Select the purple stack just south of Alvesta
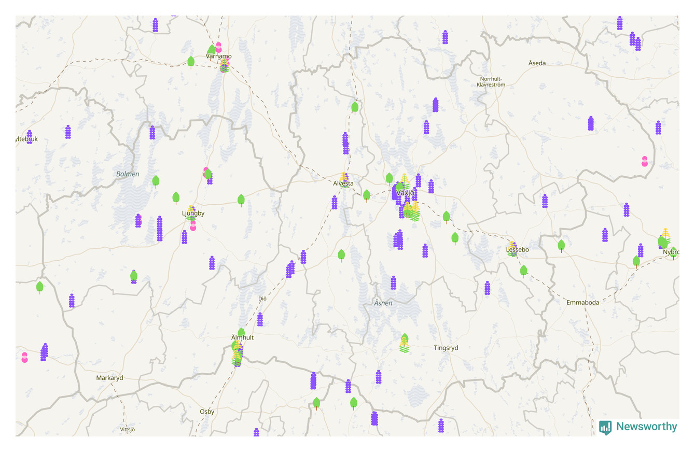This screenshot has height=452, width=695. [335, 202]
